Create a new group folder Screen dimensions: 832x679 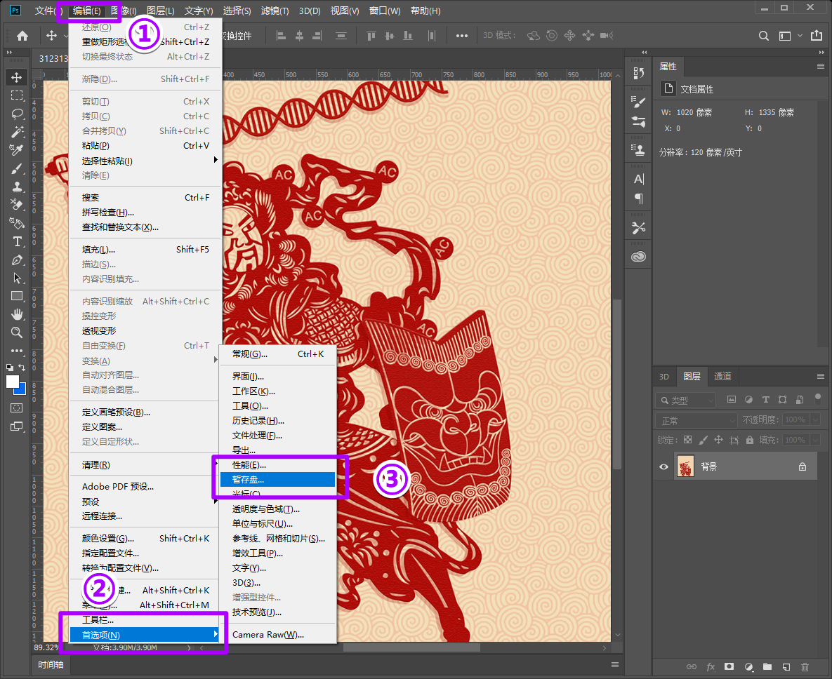[x=767, y=667]
